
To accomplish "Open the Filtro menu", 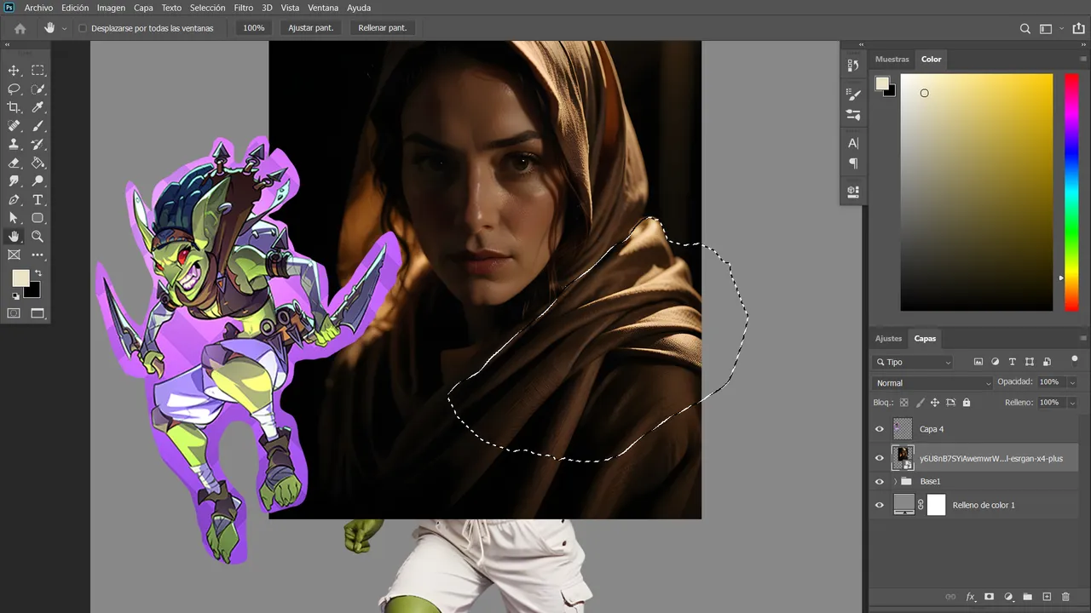I will (243, 8).
